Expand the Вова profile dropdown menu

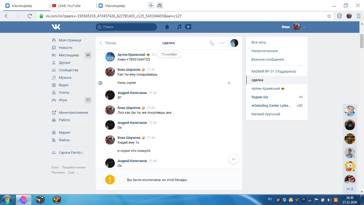click(304, 27)
